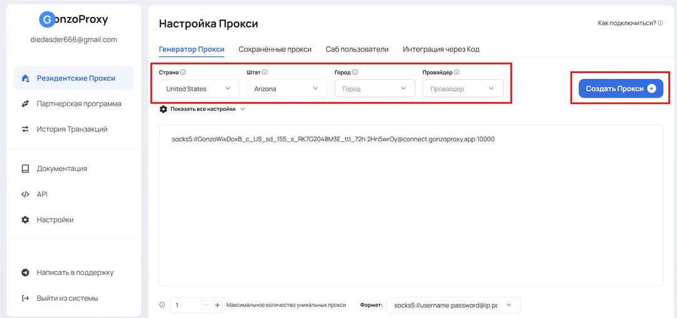Click the proxy count input field
Screen dimensions: 677x318
[x=185, y=305]
